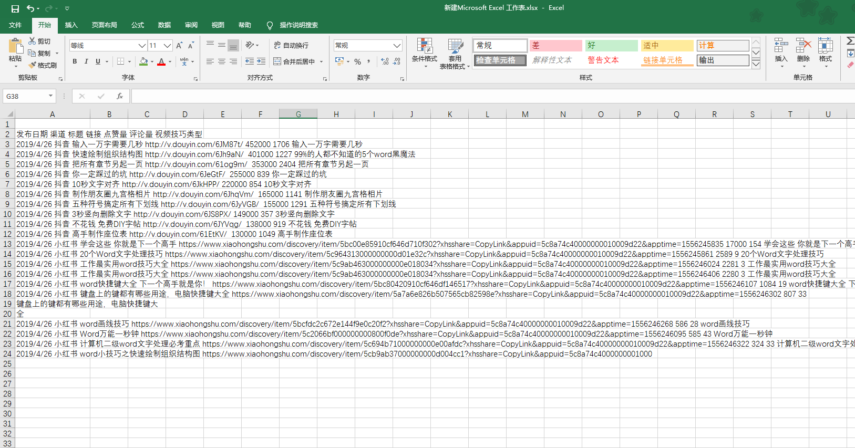Apply the 检查单元格 cell style
This screenshot has width=855, height=448.
(x=500, y=60)
